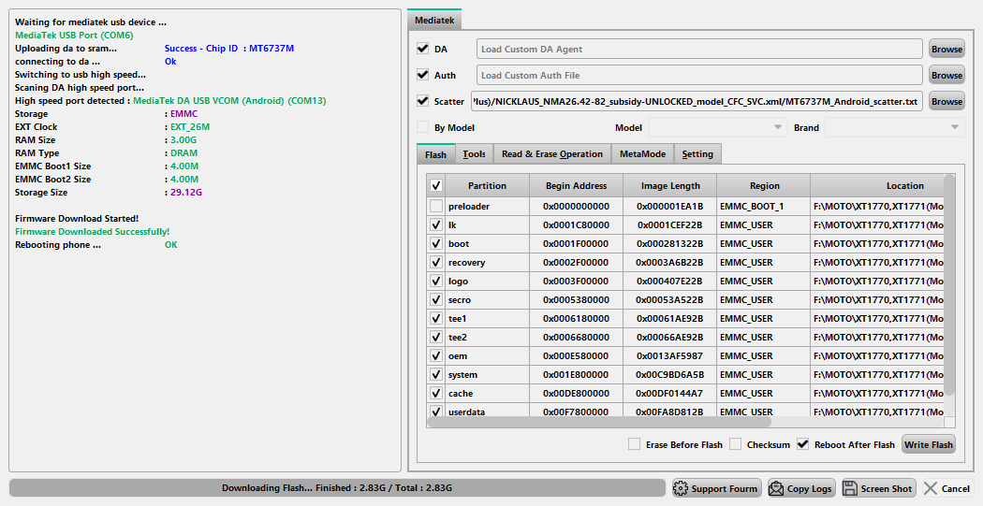Enable the By Model checkbox
This screenshot has height=506, width=983.
coord(422,127)
